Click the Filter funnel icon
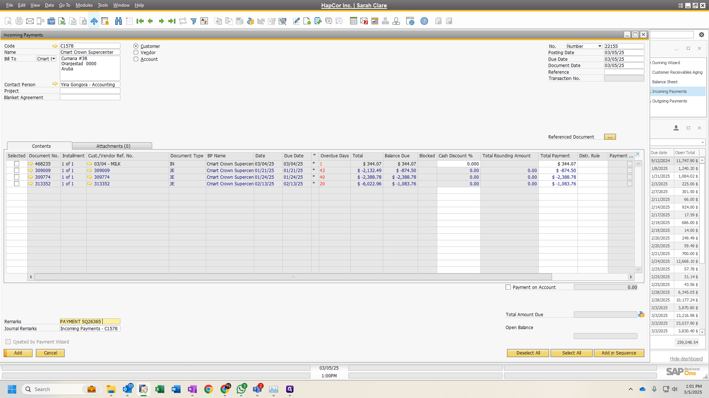The height and width of the screenshot is (398, 709). (x=193, y=21)
